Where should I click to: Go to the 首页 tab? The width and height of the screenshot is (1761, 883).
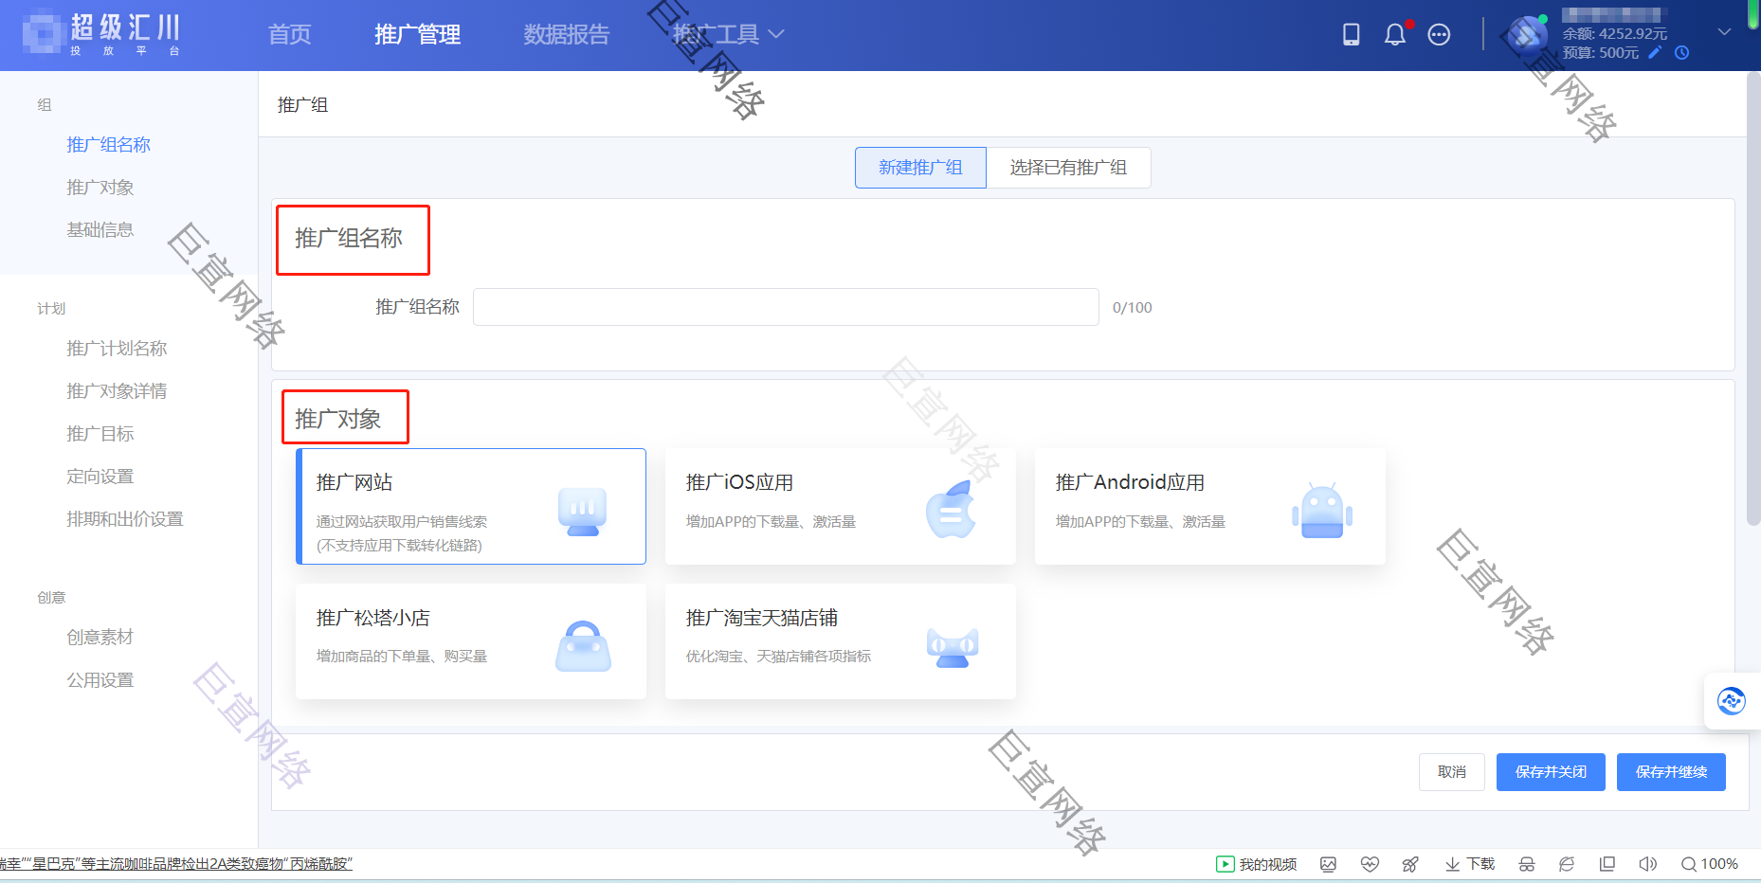[289, 34]
